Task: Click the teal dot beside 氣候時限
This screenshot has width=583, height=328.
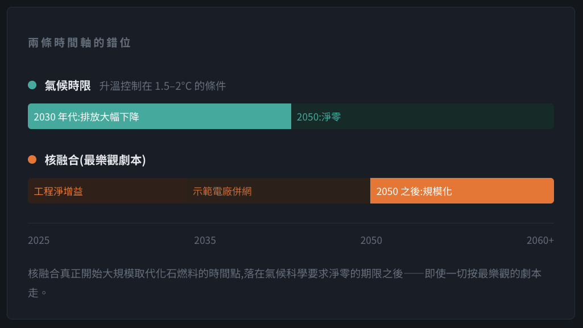Action: pos(32,85)
